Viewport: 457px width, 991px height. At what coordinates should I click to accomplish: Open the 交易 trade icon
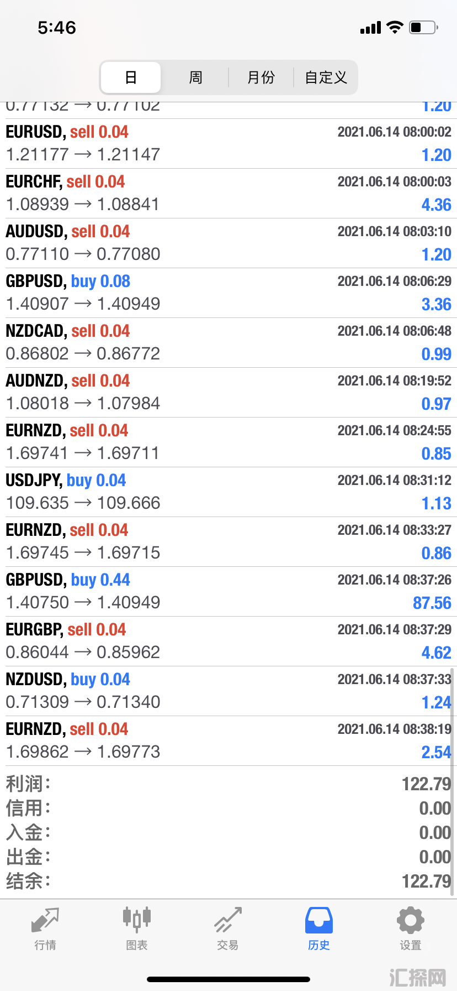[x=228, y=920]
